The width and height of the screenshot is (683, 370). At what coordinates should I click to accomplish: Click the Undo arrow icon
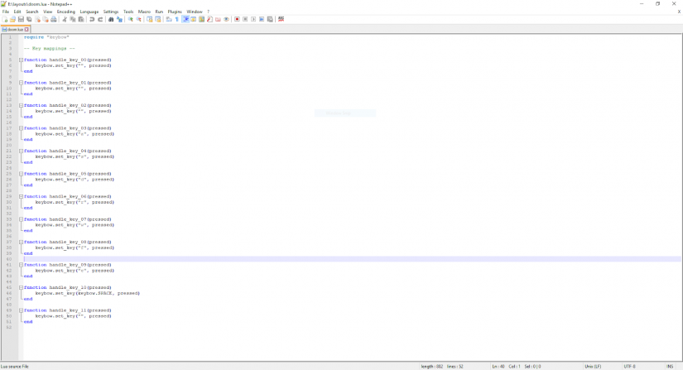point(92,19)
